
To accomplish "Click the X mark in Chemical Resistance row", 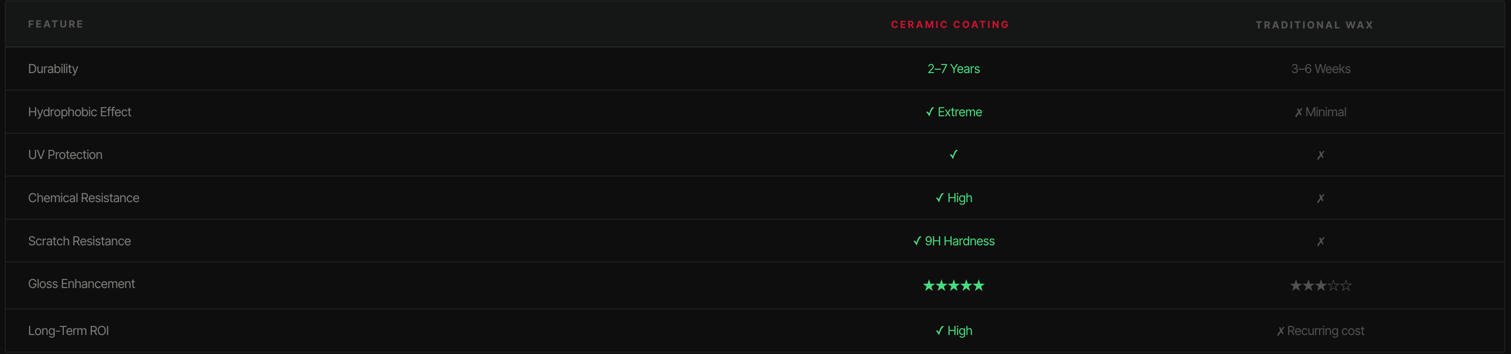I will click(1320, 199).
